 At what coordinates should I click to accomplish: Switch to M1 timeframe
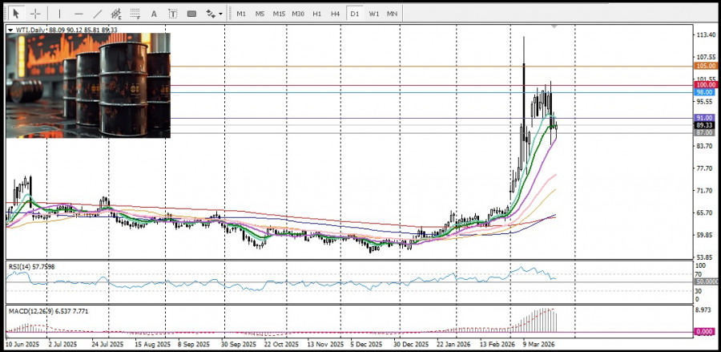(x=241, y=14)
